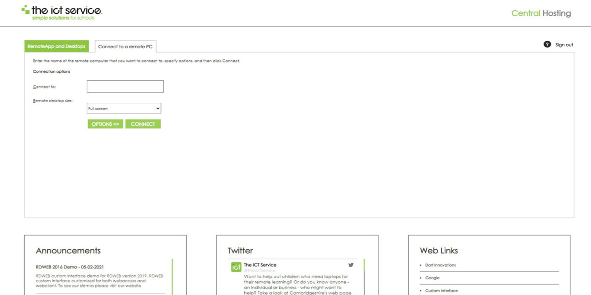This screenshot has width=591, height=295.
Task: Switch to RemoteApp and Desktops tab
Action: coord(56,46)
